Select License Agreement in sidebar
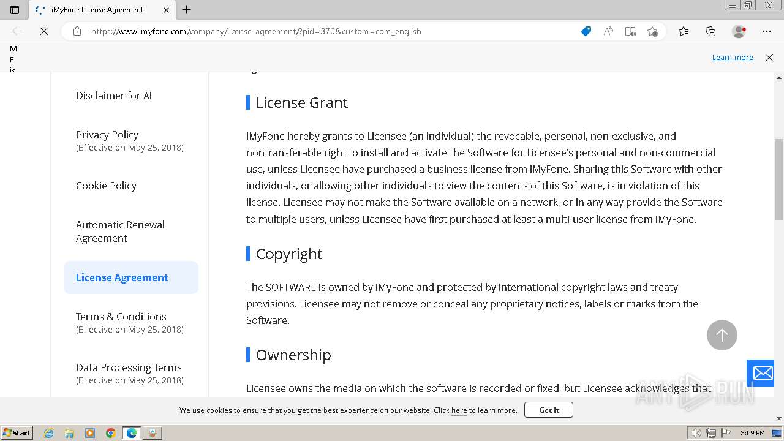 point(131,277)
